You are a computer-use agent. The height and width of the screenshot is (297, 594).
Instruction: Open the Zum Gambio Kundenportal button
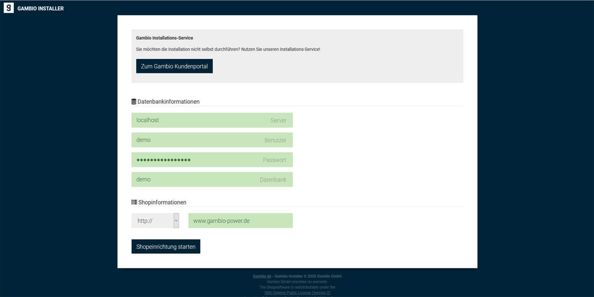pyautogui.click(x=174, y=66)
